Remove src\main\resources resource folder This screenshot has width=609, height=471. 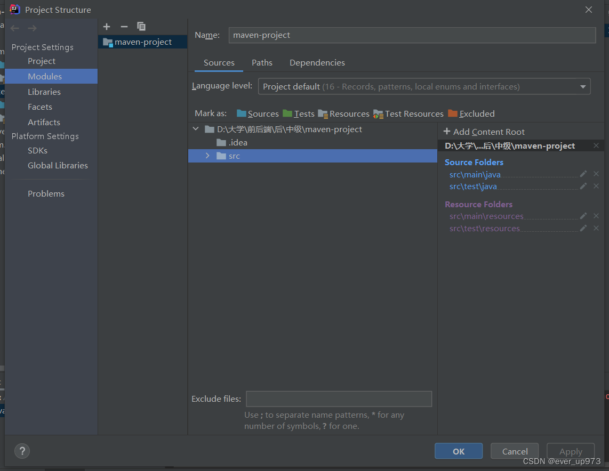point(596,216)
